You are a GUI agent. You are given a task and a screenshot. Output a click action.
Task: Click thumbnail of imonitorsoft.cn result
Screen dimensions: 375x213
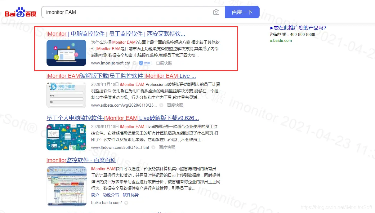(66, 53)
